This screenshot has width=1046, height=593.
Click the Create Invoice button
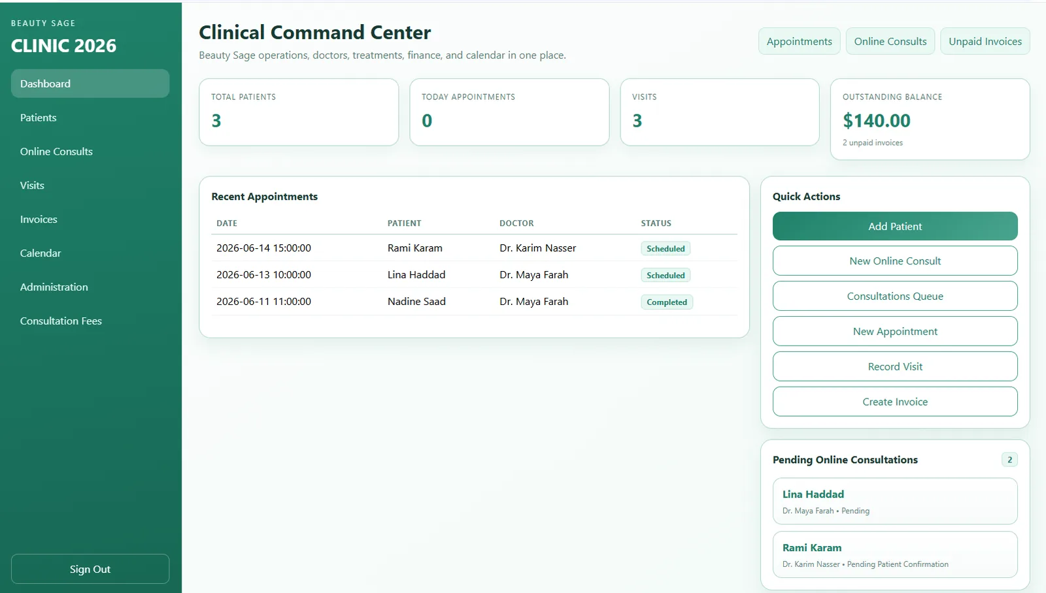coord(895,402)
